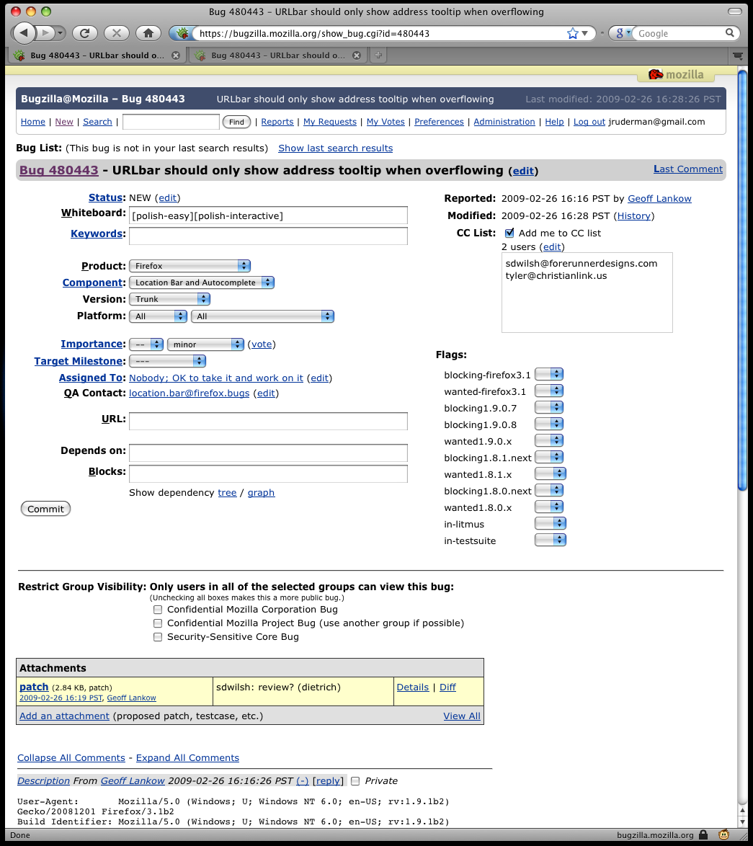This screenshot has width=753, height=846.
Task: Show the dependency tree link
Action: coord(227,493)
